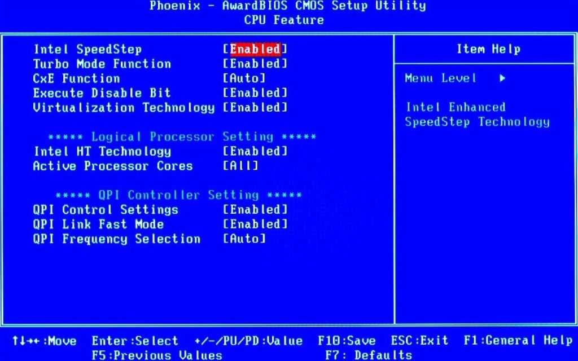The width and height of the screenshot is (578, 361).
Task: Click the CxE Function label
Action: point(77,78)
